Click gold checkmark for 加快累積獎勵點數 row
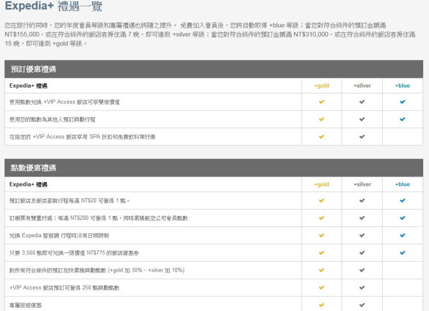Image resolution: width=429 pixels, height=311 pixels. [x=321, y=270]
